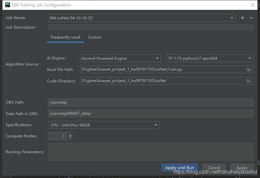Click the Running Parameters label

25,152
